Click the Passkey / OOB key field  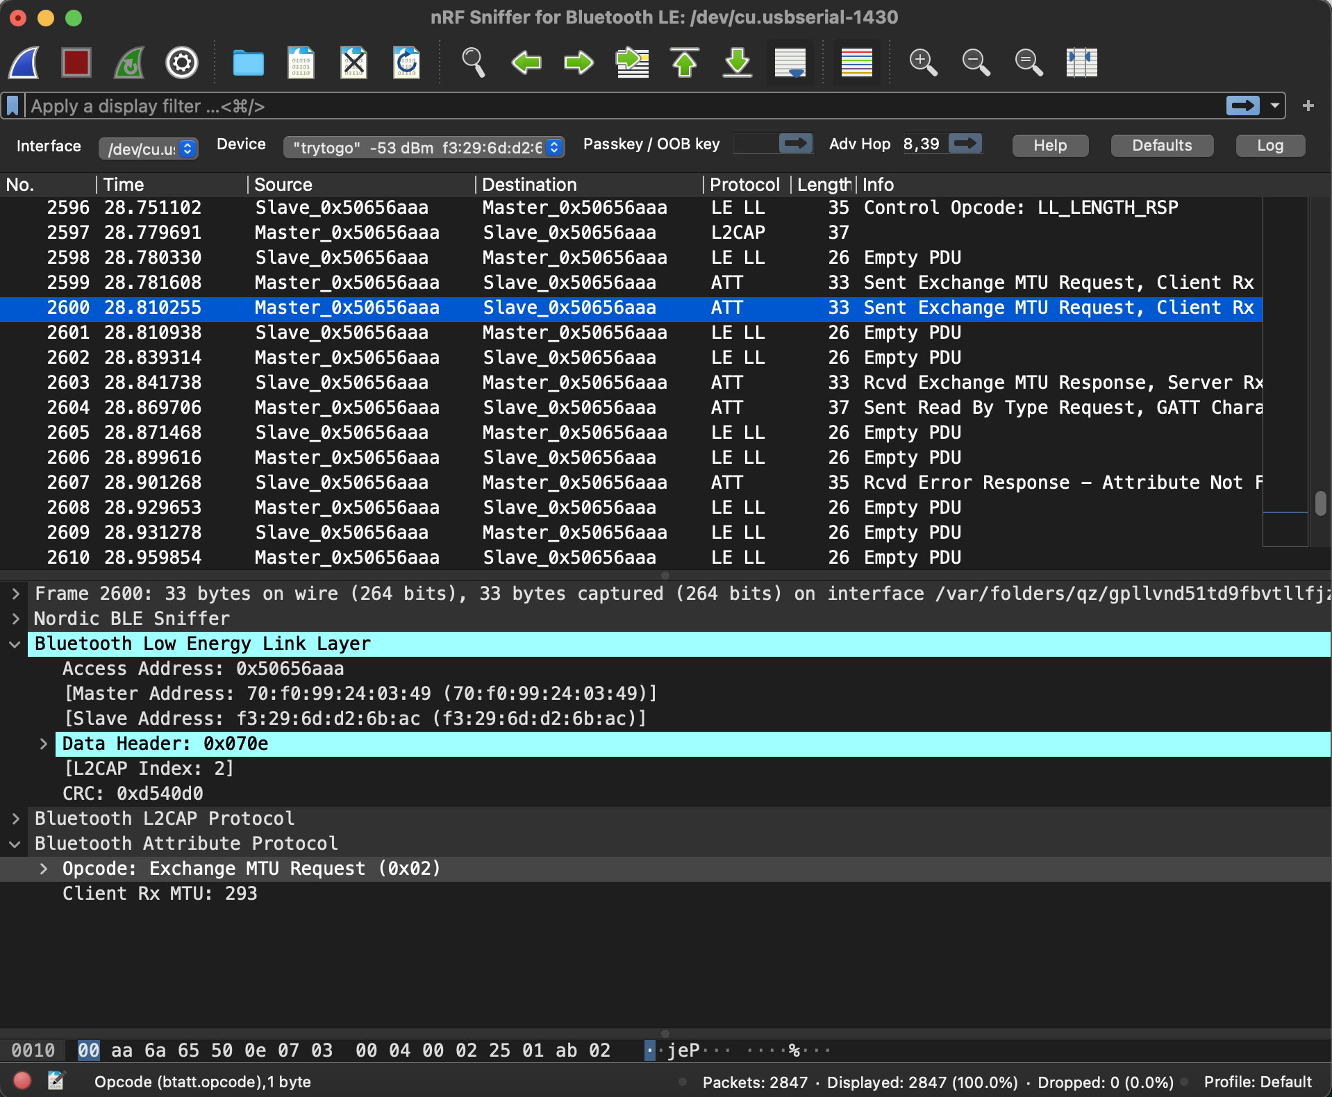[x=755, y=144]
